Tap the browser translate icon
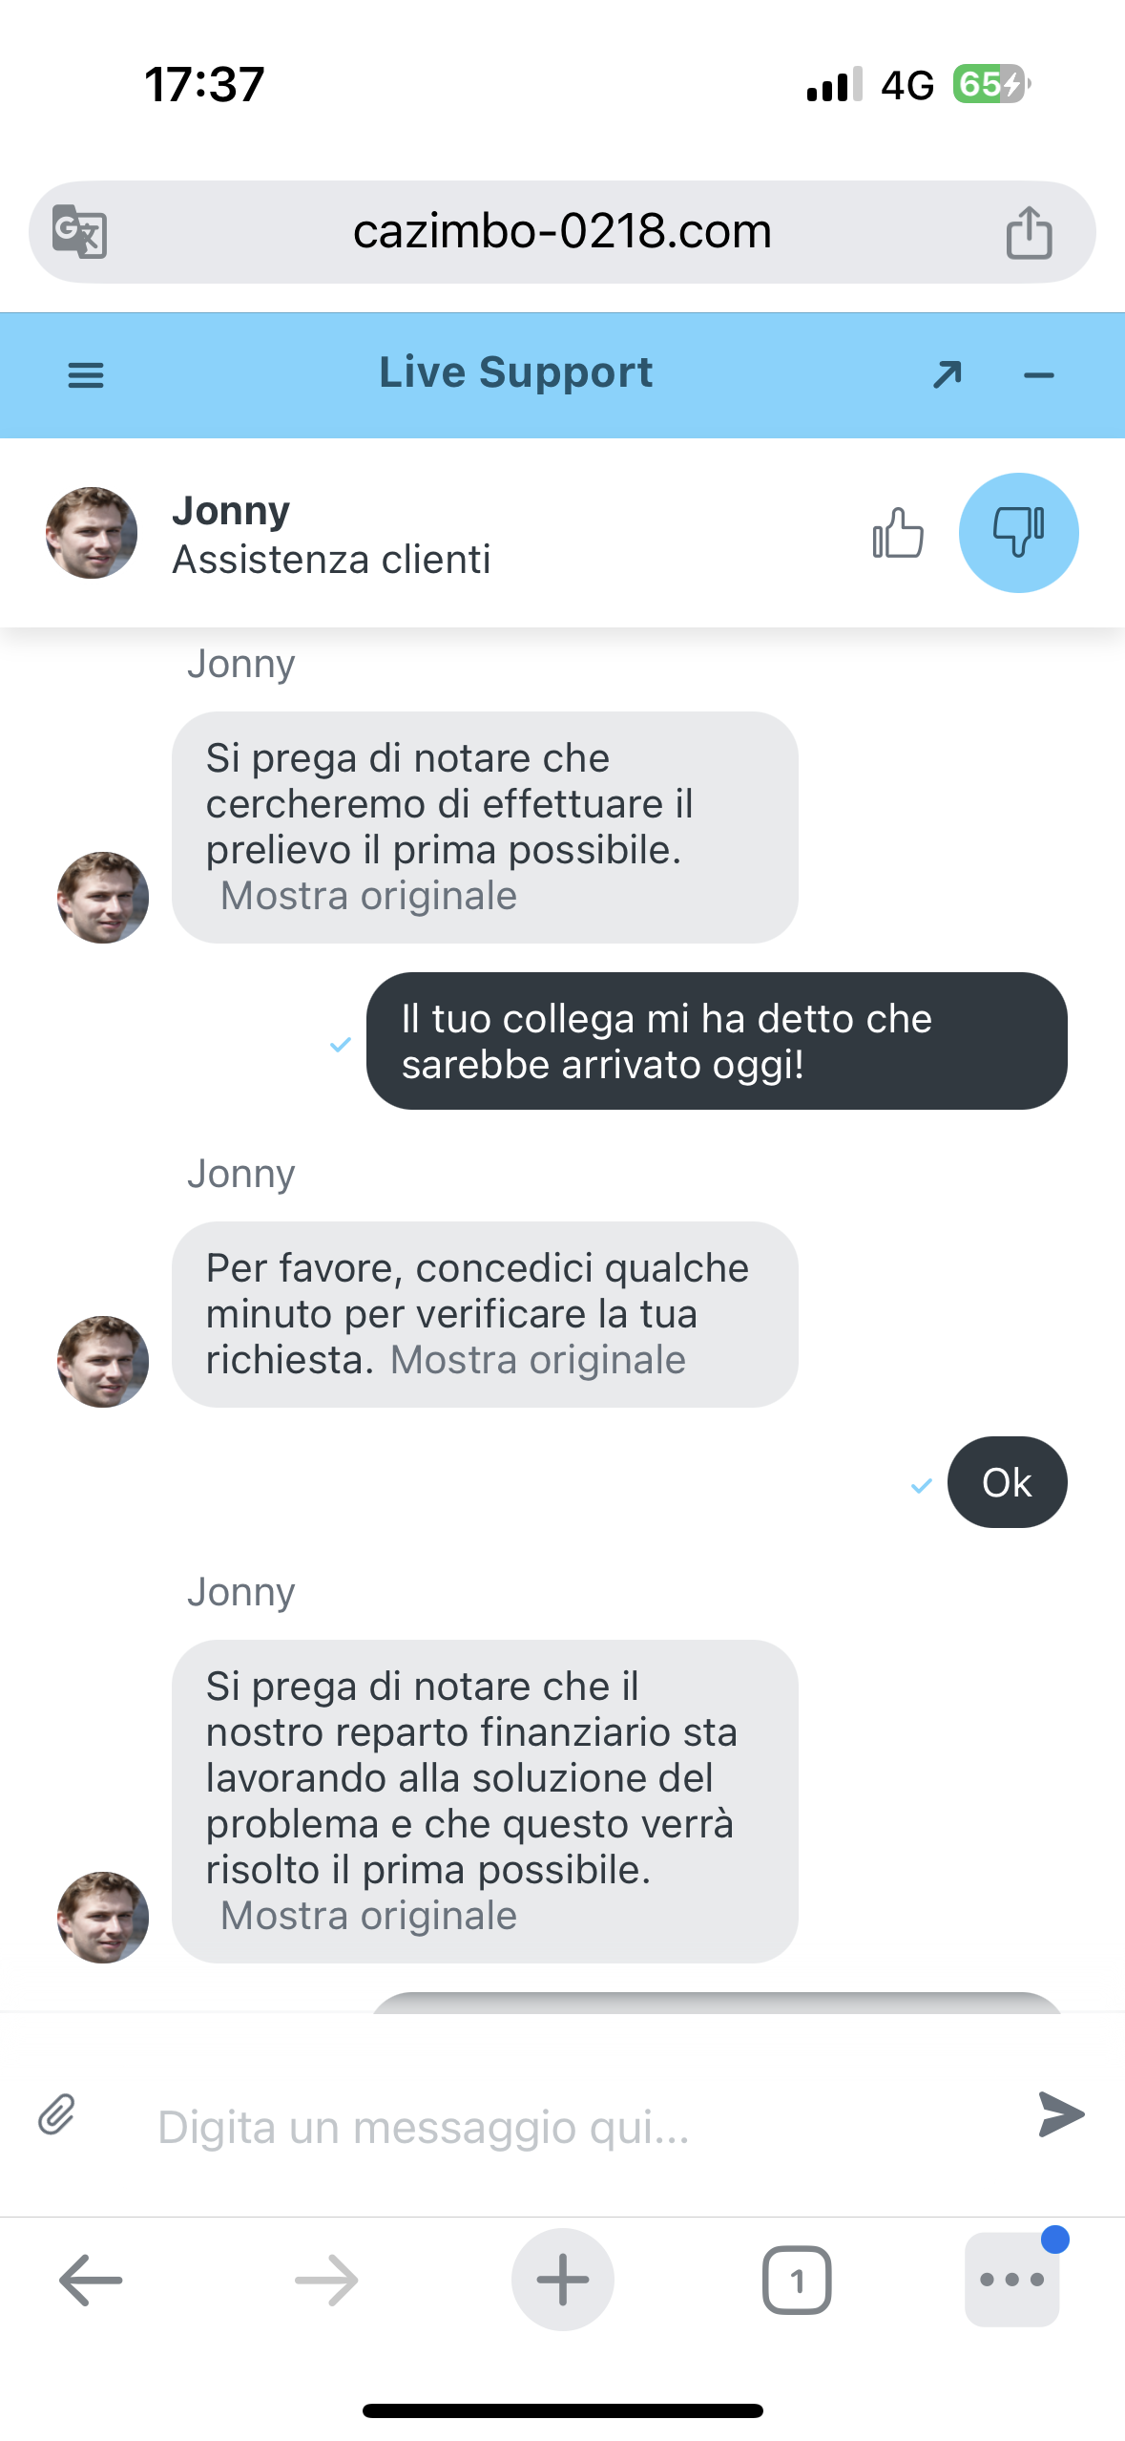The height and width of the screenshot is (2441, 1125). [79, 231]
